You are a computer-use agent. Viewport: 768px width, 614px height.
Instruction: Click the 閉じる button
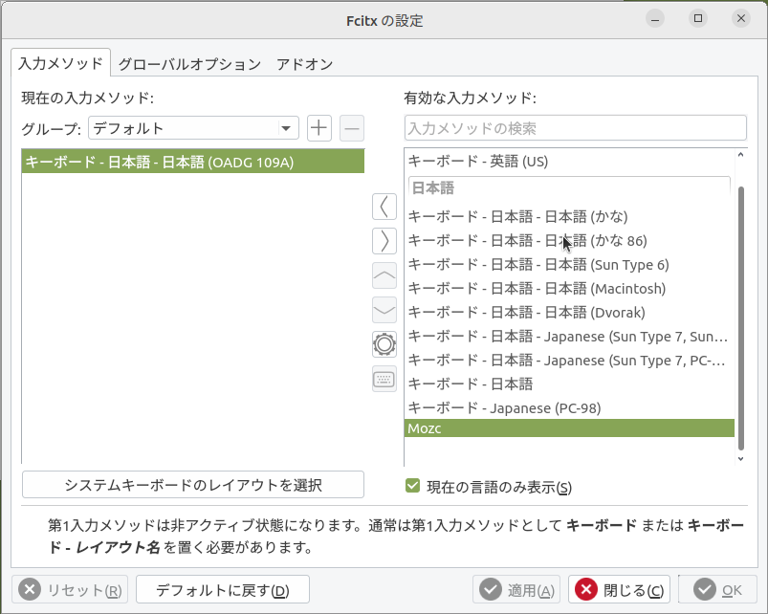(x=620, y=590)
